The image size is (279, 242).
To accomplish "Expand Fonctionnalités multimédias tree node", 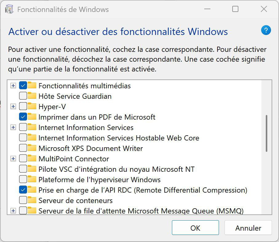I will tap(13, 86).
